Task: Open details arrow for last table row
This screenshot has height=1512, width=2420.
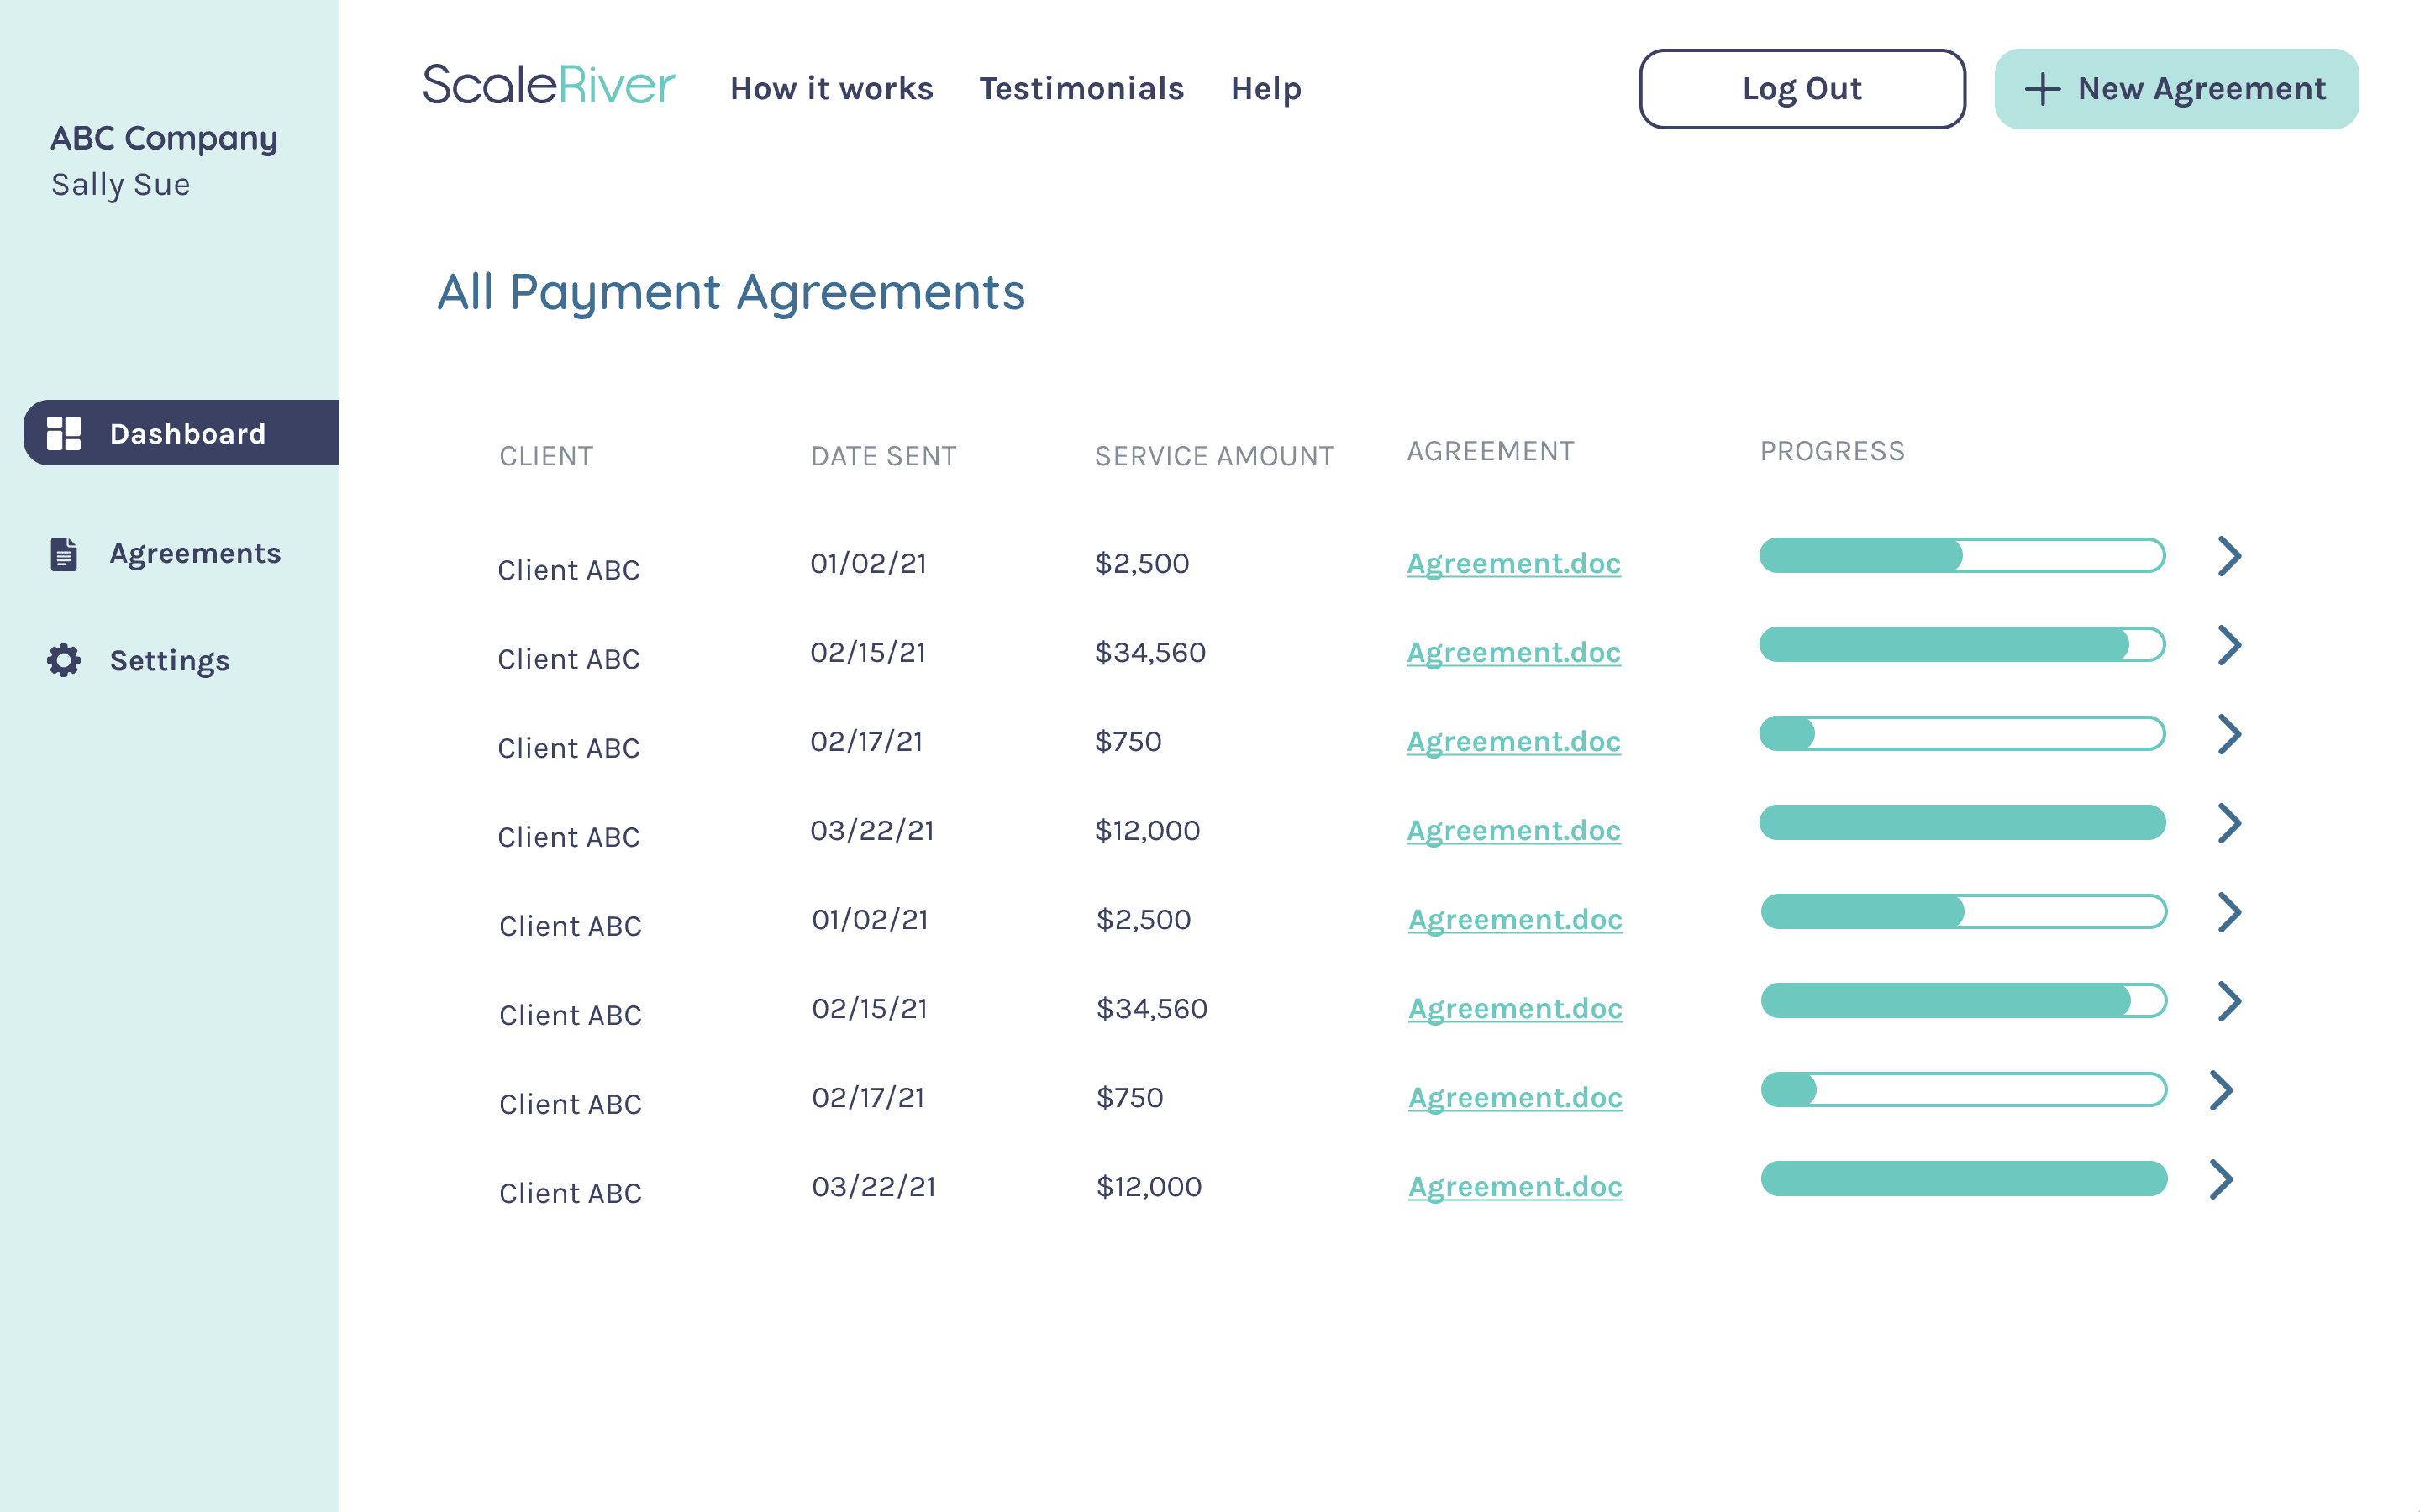Action: coord(2221,1179)
